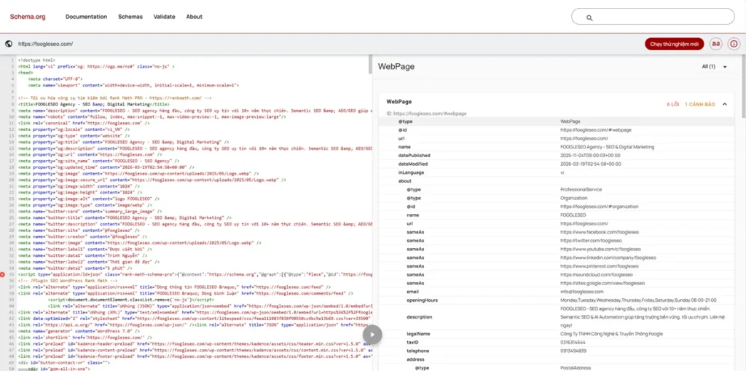
Task: Click the soundcloud.com/foogleseo sameAs value
Action: 596,274
